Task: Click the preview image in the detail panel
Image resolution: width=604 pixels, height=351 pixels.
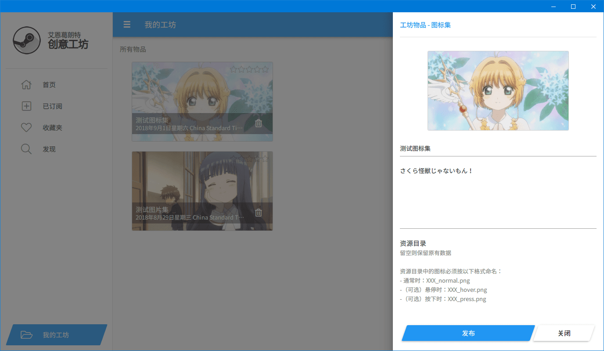Action: coord(498,91)
